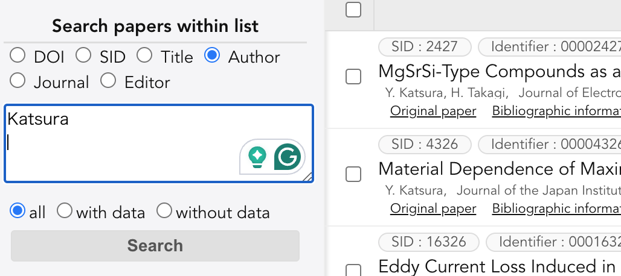621x276 pixels.
Task: Select the DOI search option
Action: point(18,55)
